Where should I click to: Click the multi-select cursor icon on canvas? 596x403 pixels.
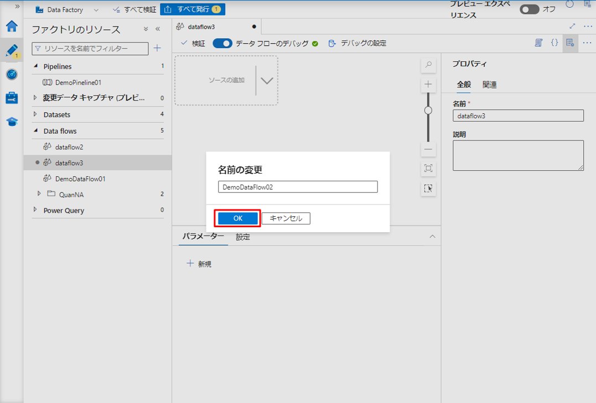428,189
